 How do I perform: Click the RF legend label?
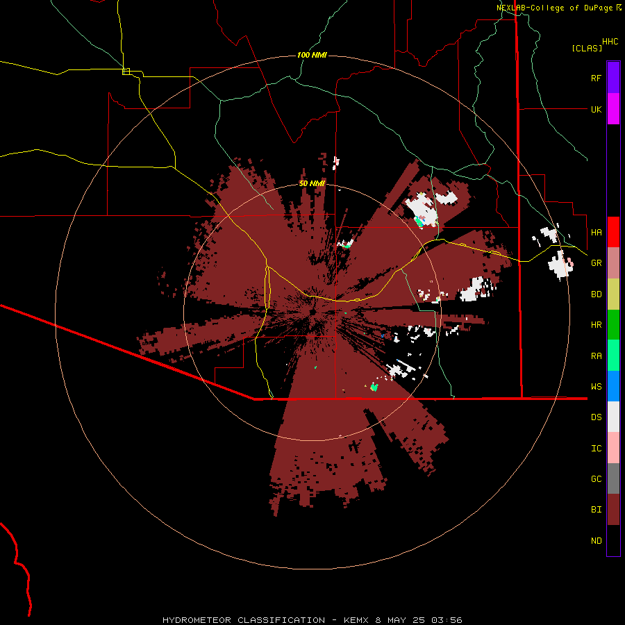(596, 78)
